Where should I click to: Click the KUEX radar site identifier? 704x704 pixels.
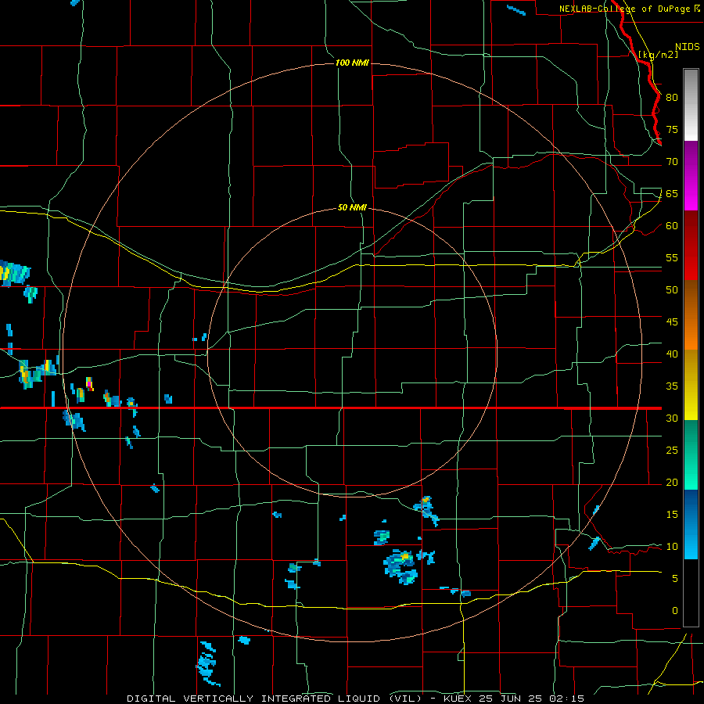(x=457, y=699)
